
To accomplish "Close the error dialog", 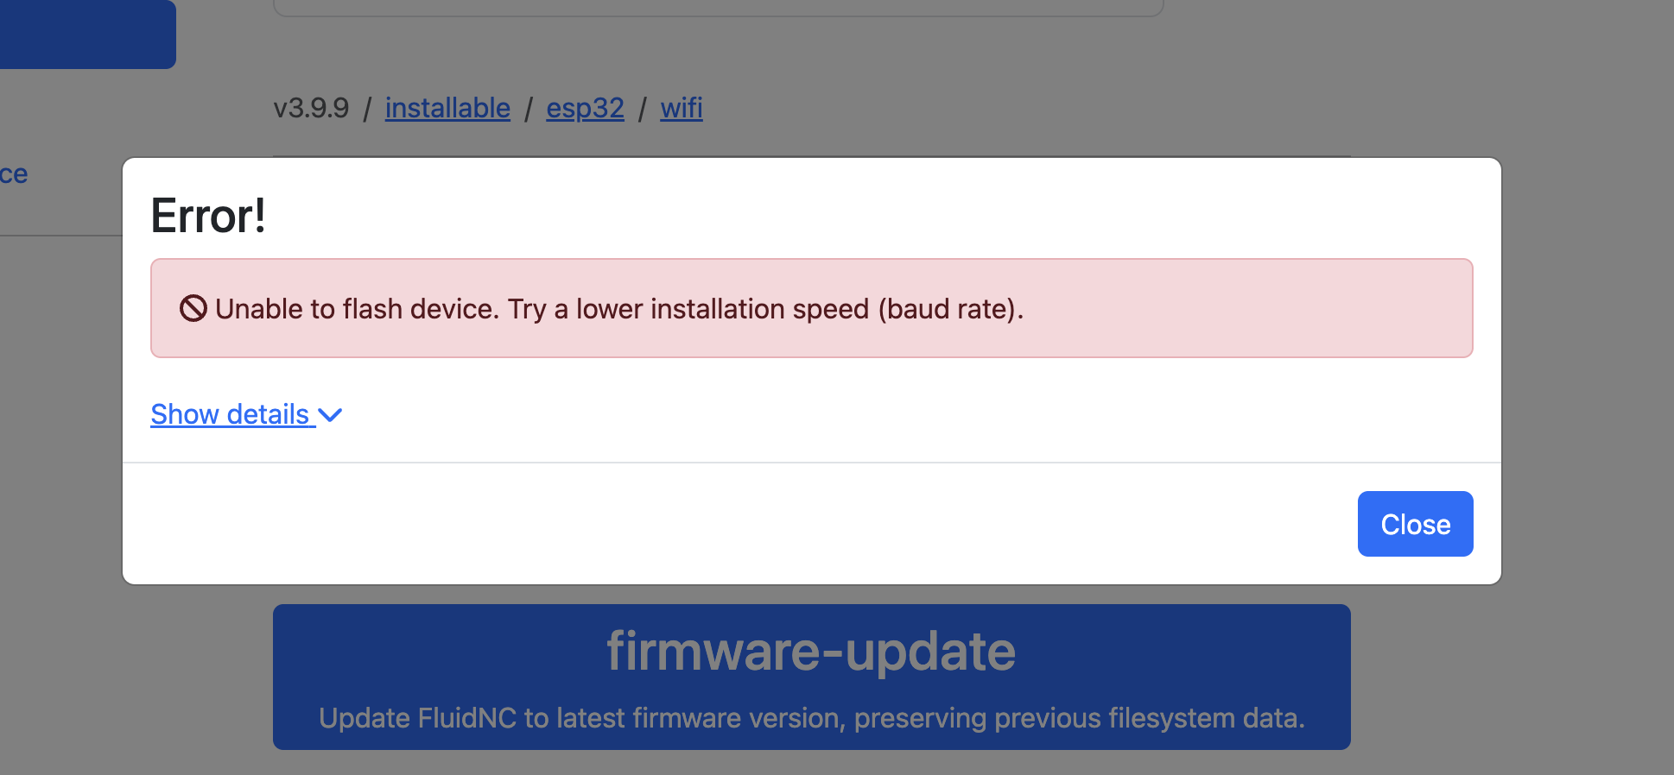I will click(x=1415, y=524).
